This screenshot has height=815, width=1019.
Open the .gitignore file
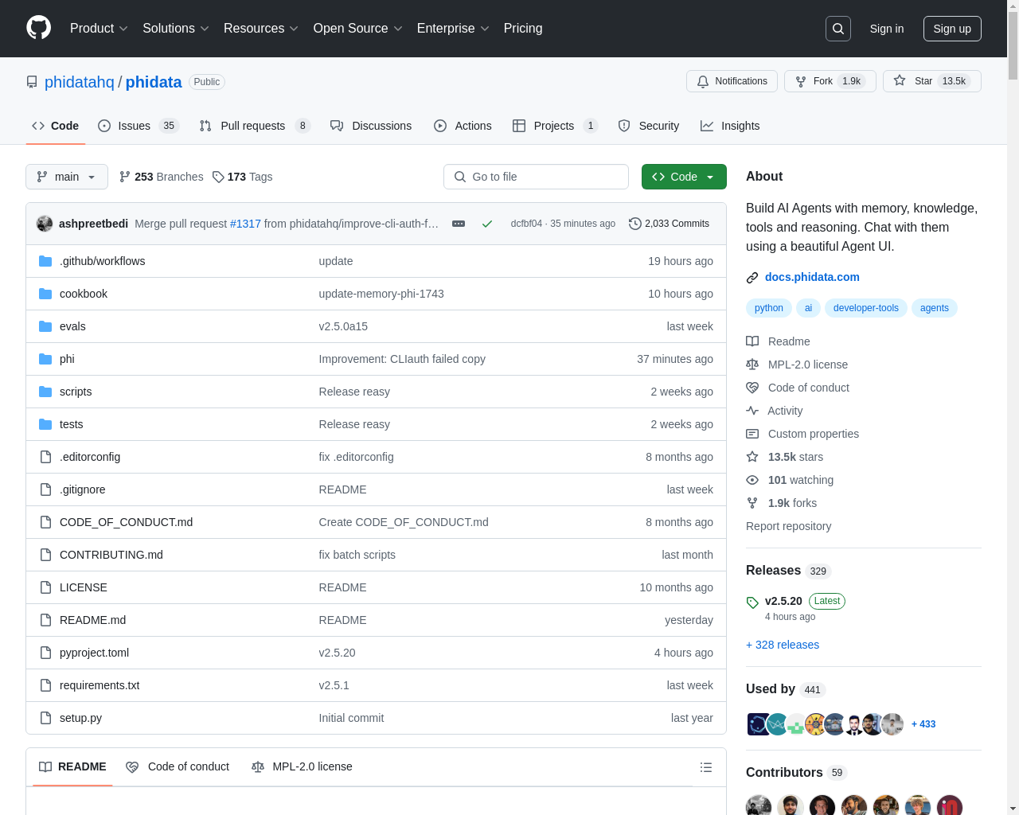click(82, 489)
